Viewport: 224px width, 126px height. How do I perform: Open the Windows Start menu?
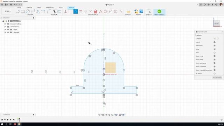(2, 124)
